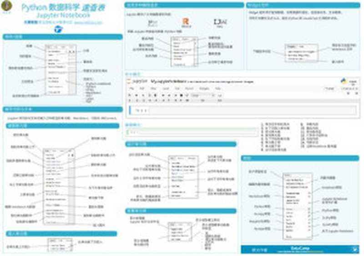Open the File menu in the notebook
The image size is (364, 256).
131,89
